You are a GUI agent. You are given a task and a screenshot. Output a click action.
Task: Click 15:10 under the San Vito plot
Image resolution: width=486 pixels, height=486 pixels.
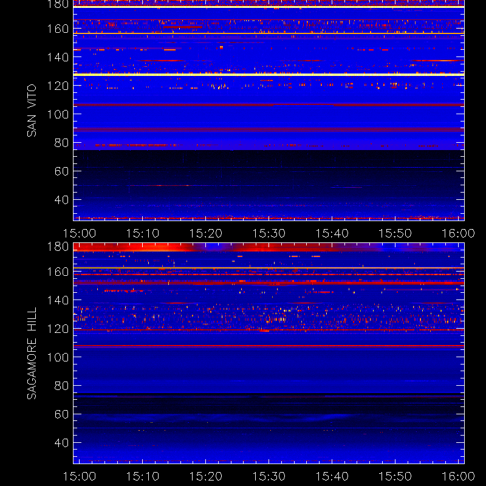[x=143, y=233]
